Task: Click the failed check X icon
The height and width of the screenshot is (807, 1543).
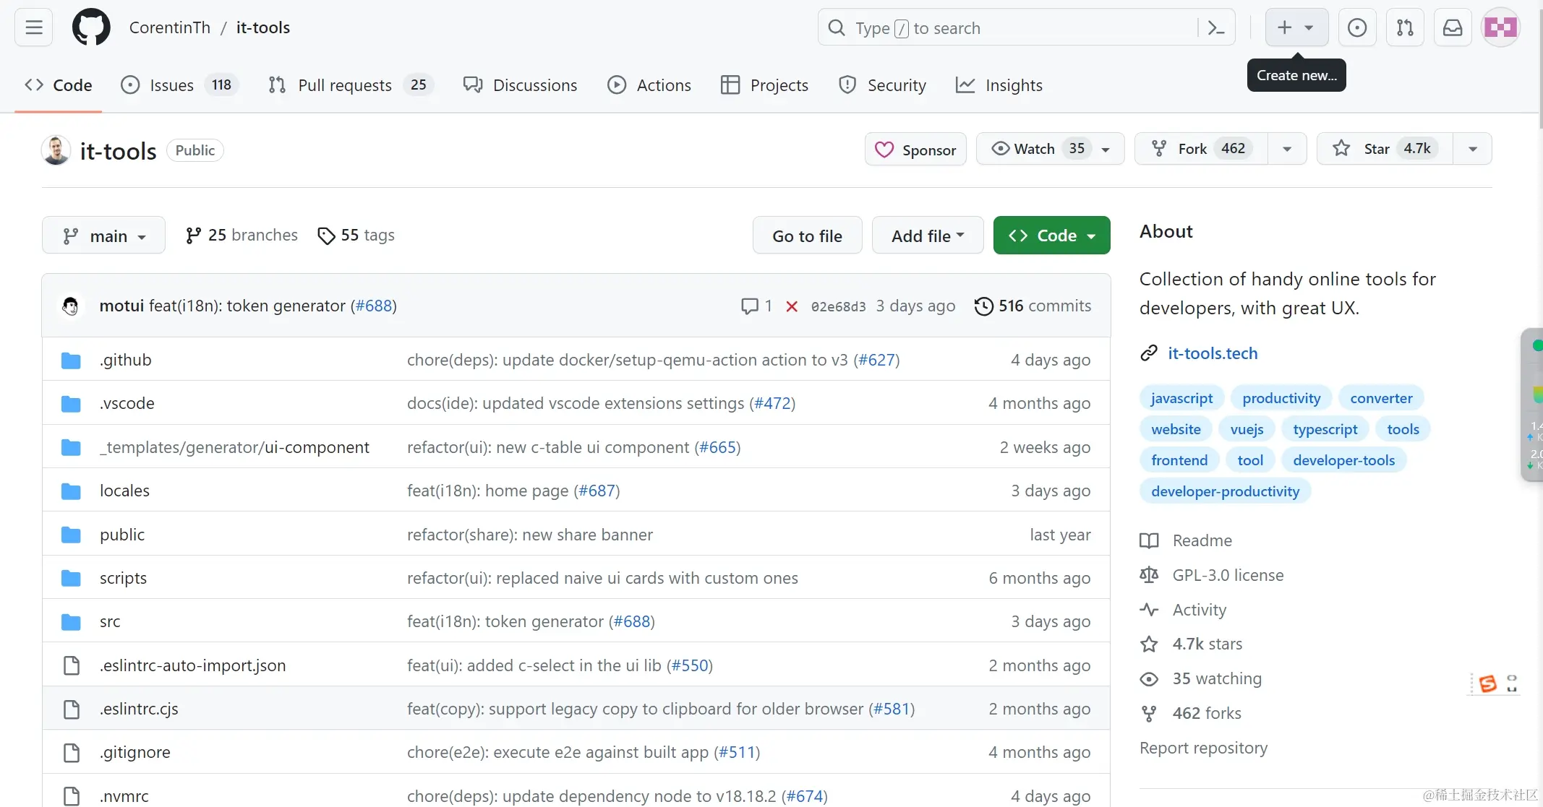Action: pos(792,306)
